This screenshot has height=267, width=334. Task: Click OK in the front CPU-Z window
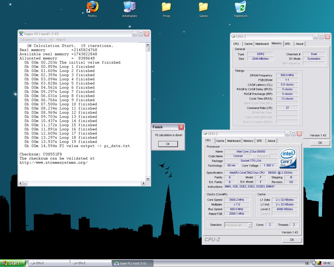point(292,240)
